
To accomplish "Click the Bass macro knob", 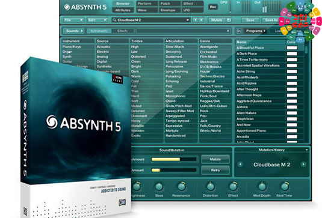I will click(x=159, y=187).
